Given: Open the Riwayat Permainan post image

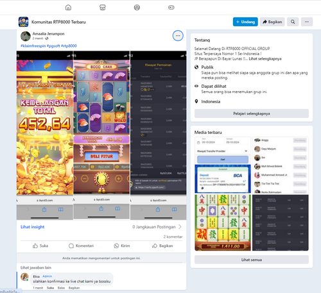Looking at the screenshot, I should (x=159, y=135).
